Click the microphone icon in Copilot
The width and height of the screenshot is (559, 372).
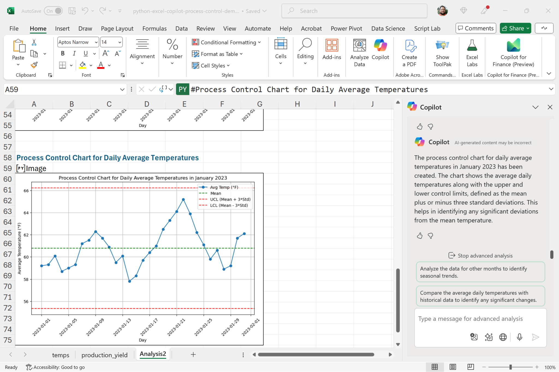pos(519,337)
